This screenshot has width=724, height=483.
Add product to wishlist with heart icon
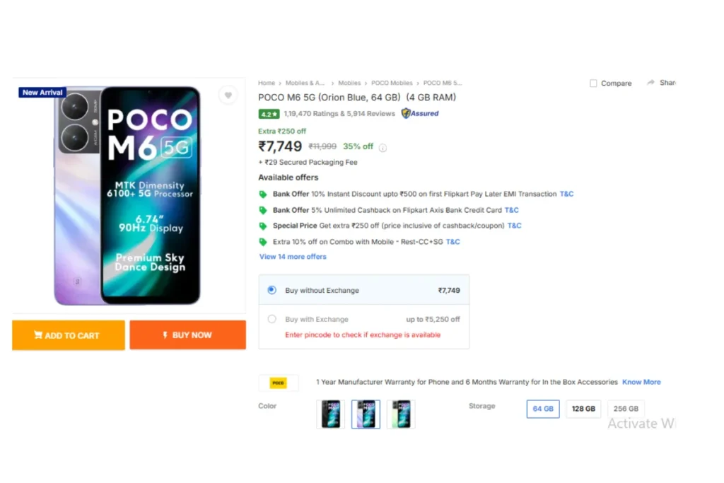point(228,95)
